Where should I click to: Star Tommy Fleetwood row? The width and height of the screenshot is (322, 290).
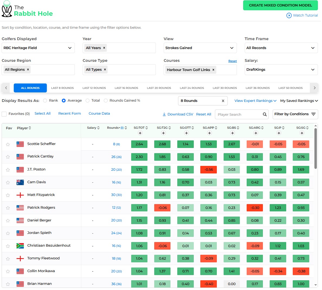point(8,259)
